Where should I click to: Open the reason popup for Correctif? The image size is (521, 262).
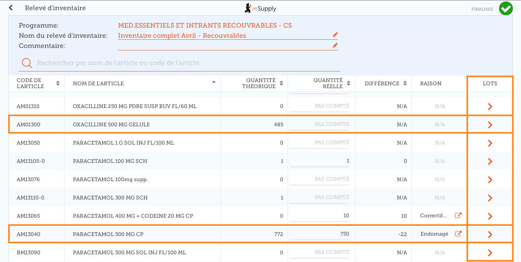click(x=458, y=216)
